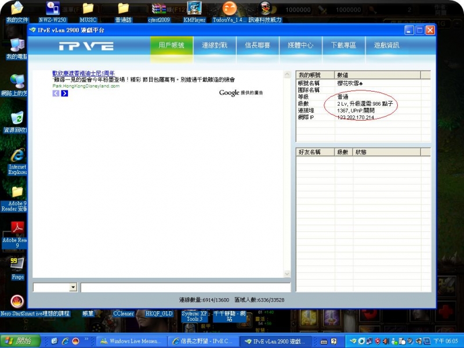Sort friends by 好友名稱 column
This screenshot has width=464, height=348.
tap(315, 152)
